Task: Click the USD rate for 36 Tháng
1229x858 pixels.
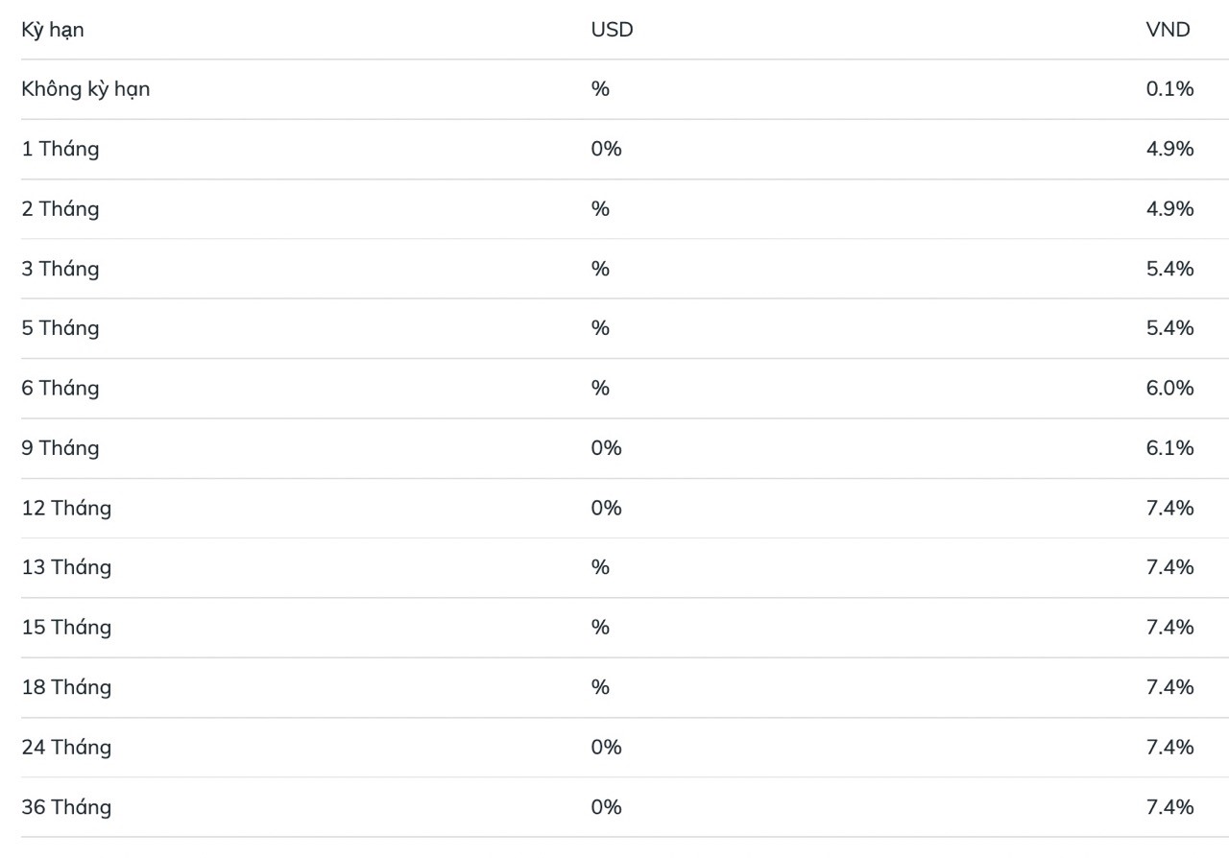Action: tap(606, 806)
